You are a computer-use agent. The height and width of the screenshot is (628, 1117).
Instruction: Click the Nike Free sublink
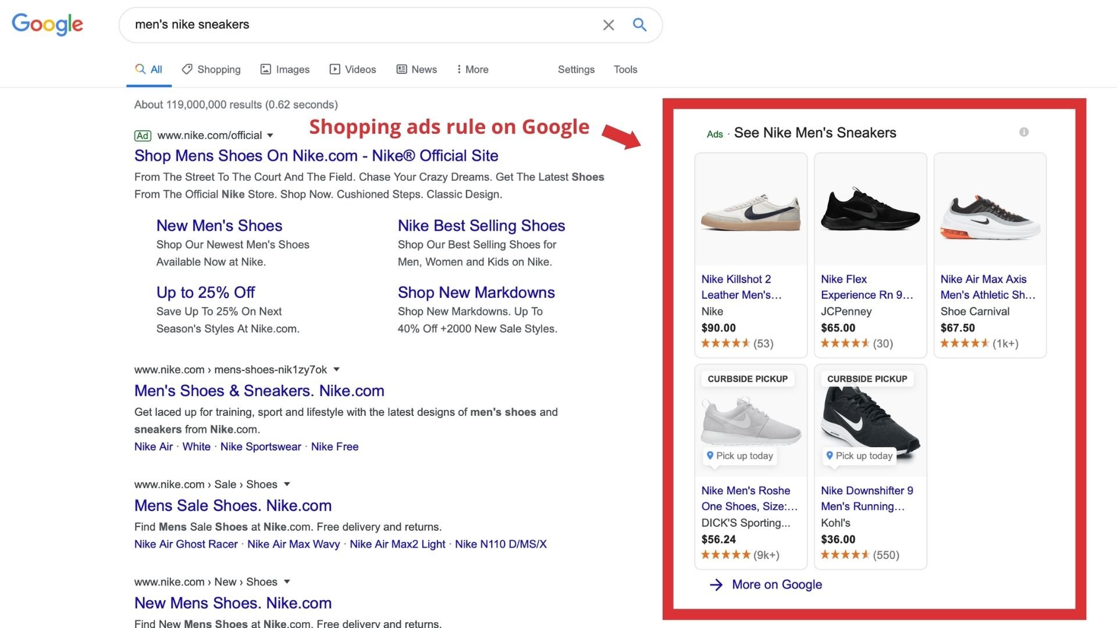(x=335, y=447)
